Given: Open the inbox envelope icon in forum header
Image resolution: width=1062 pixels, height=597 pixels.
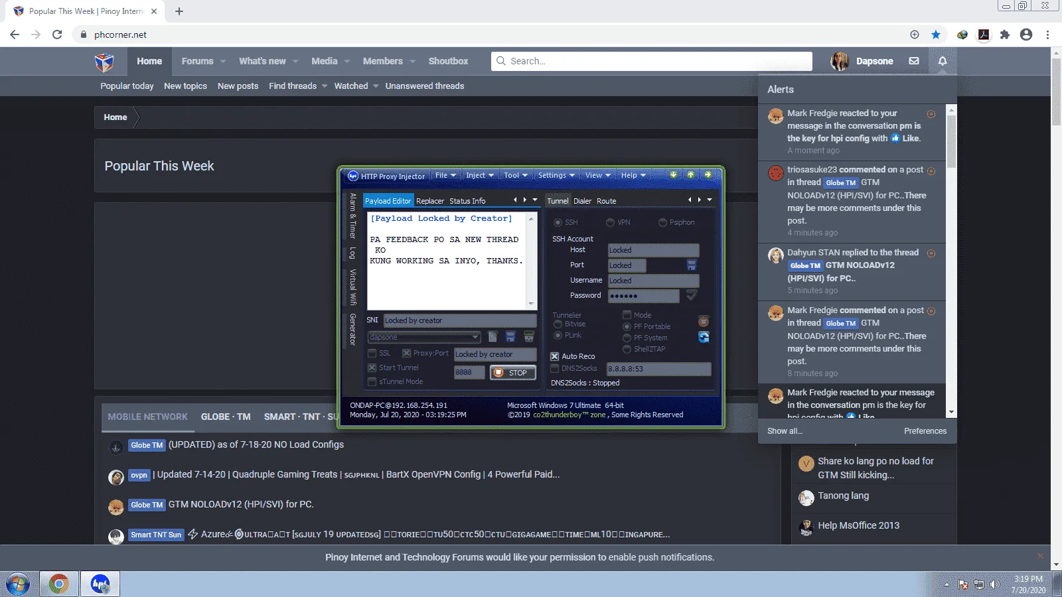Looking at the screenshot, I should 914,61.
